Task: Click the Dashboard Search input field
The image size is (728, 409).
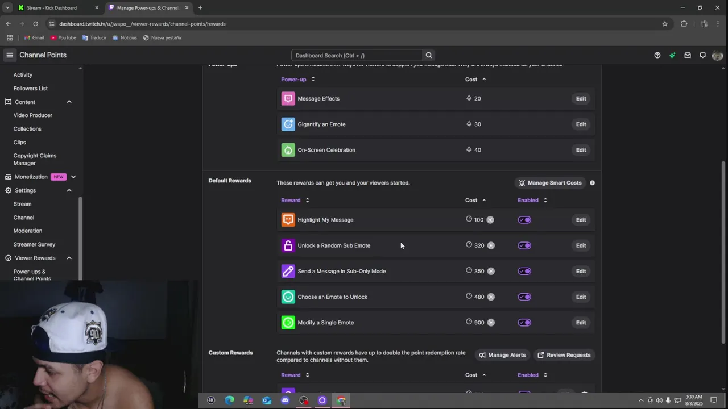Action: 357,55
